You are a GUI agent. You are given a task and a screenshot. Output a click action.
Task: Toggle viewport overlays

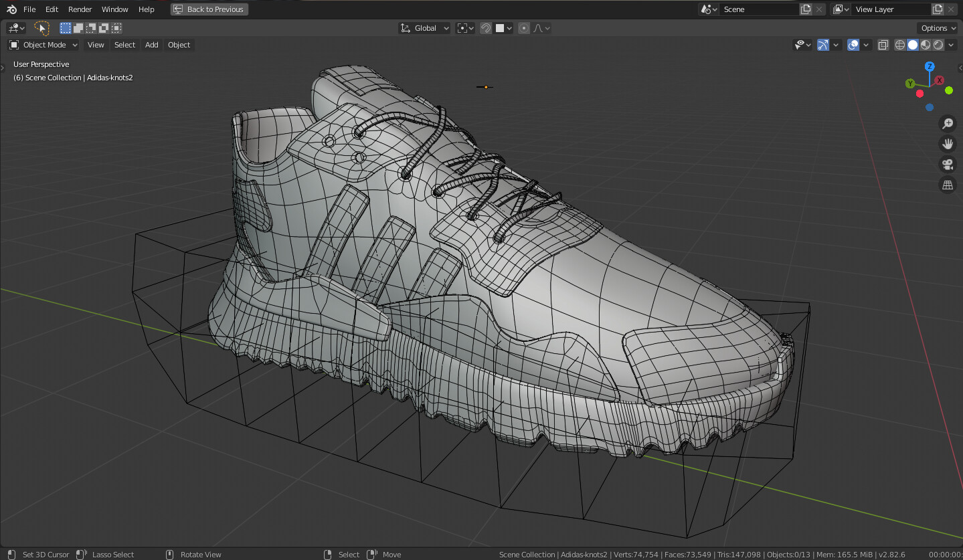tap(853, 45)
